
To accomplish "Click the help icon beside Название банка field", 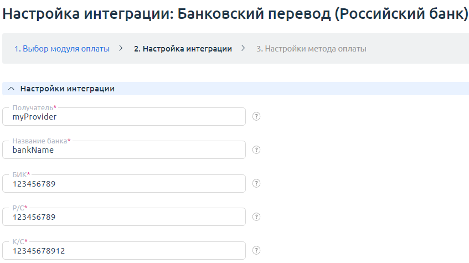I will 256,149.
